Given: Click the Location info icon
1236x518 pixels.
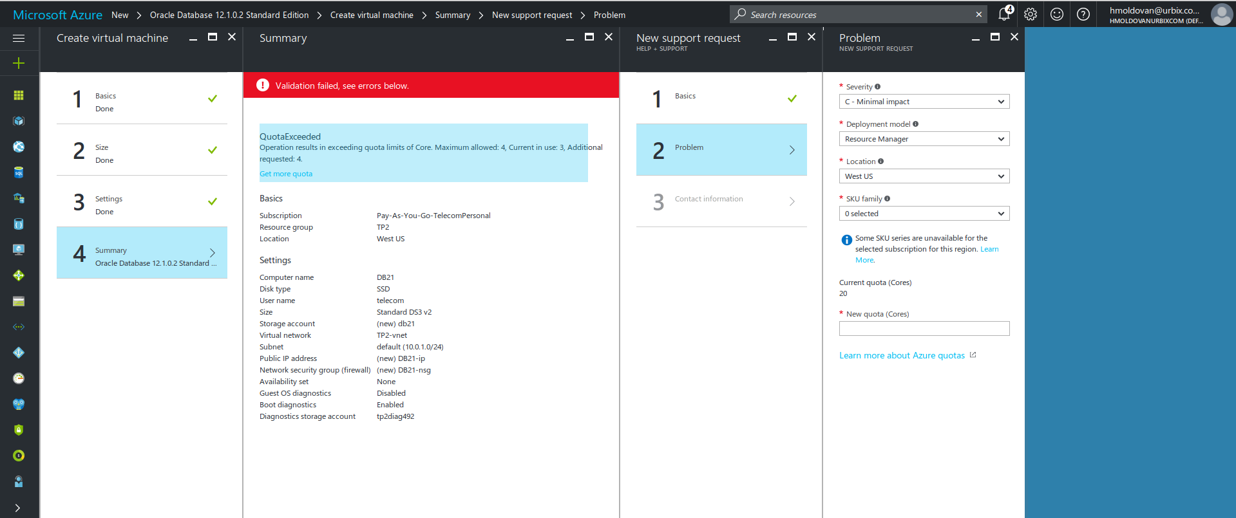Looking at the screenshot, I should point(880,162).
